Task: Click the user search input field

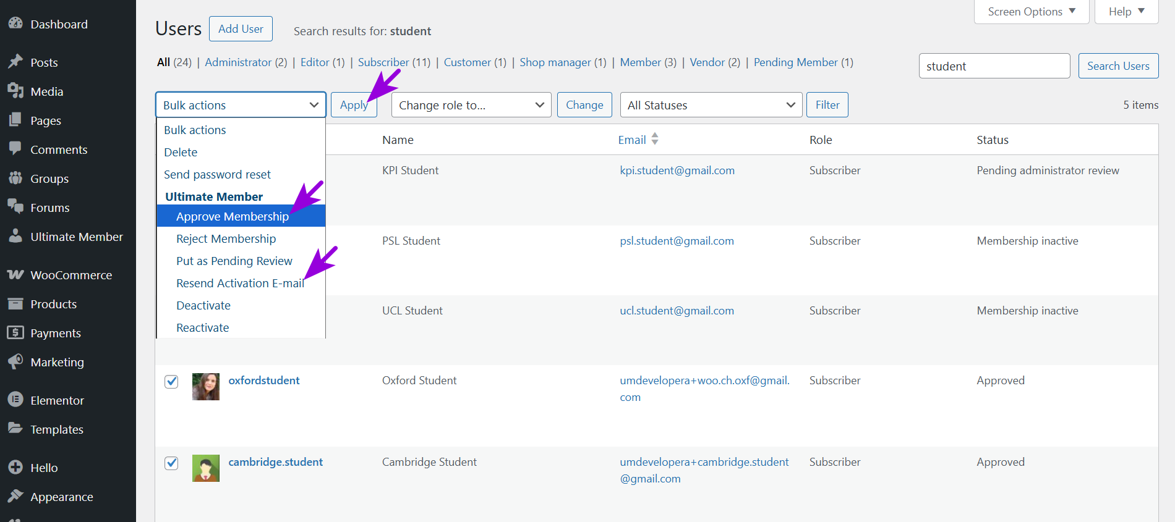Action: pyautogui.click(x=994, y=66)
